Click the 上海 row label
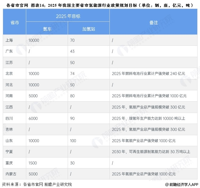This screenshot has height=188, width=200. 9,40
